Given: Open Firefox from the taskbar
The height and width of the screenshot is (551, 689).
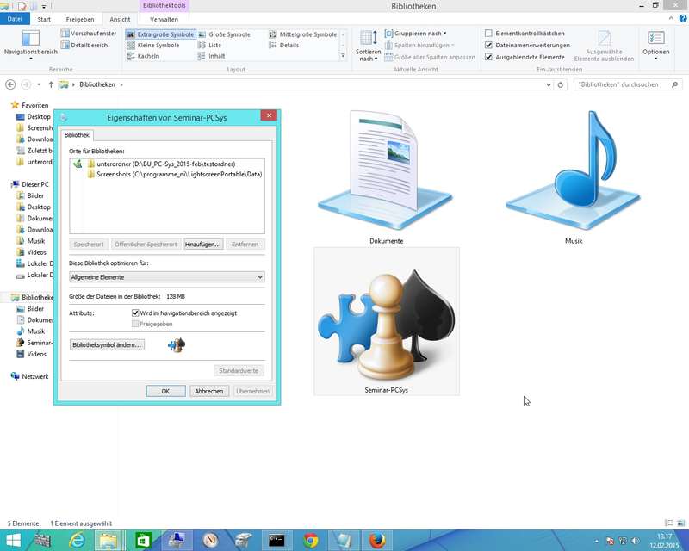Looking at the screenshot, I should [377, 541].
